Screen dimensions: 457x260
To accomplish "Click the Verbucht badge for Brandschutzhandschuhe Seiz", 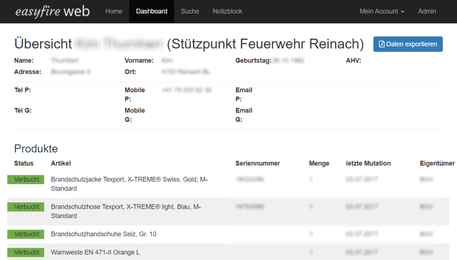I will click(26, 234).
